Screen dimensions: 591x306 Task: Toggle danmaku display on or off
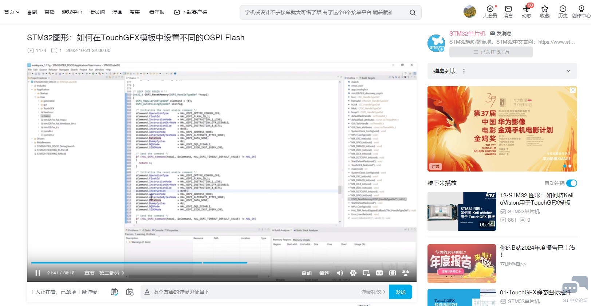pos(114,292)
